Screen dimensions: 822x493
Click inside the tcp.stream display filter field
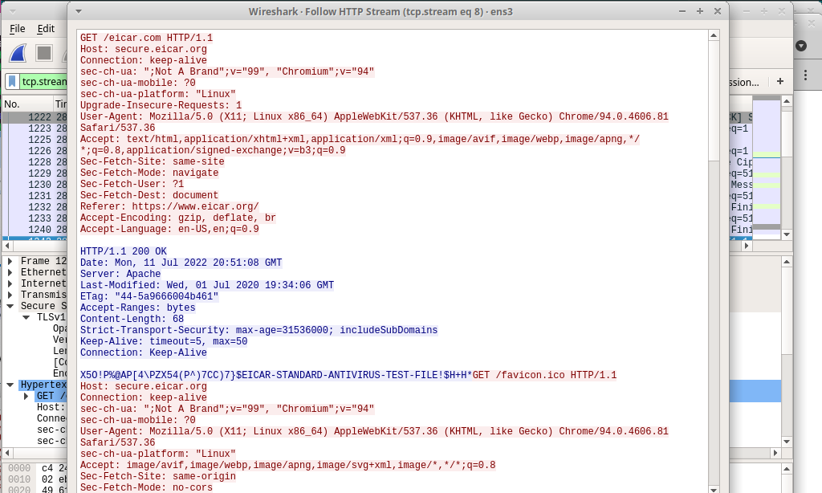click(44, 81)
